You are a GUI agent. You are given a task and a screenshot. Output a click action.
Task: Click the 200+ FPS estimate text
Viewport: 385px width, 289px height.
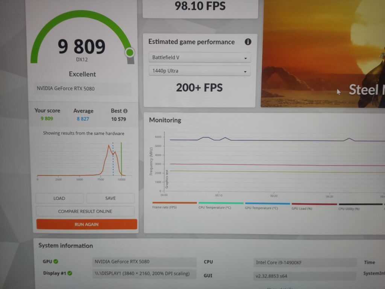click(x=199, y=88)
